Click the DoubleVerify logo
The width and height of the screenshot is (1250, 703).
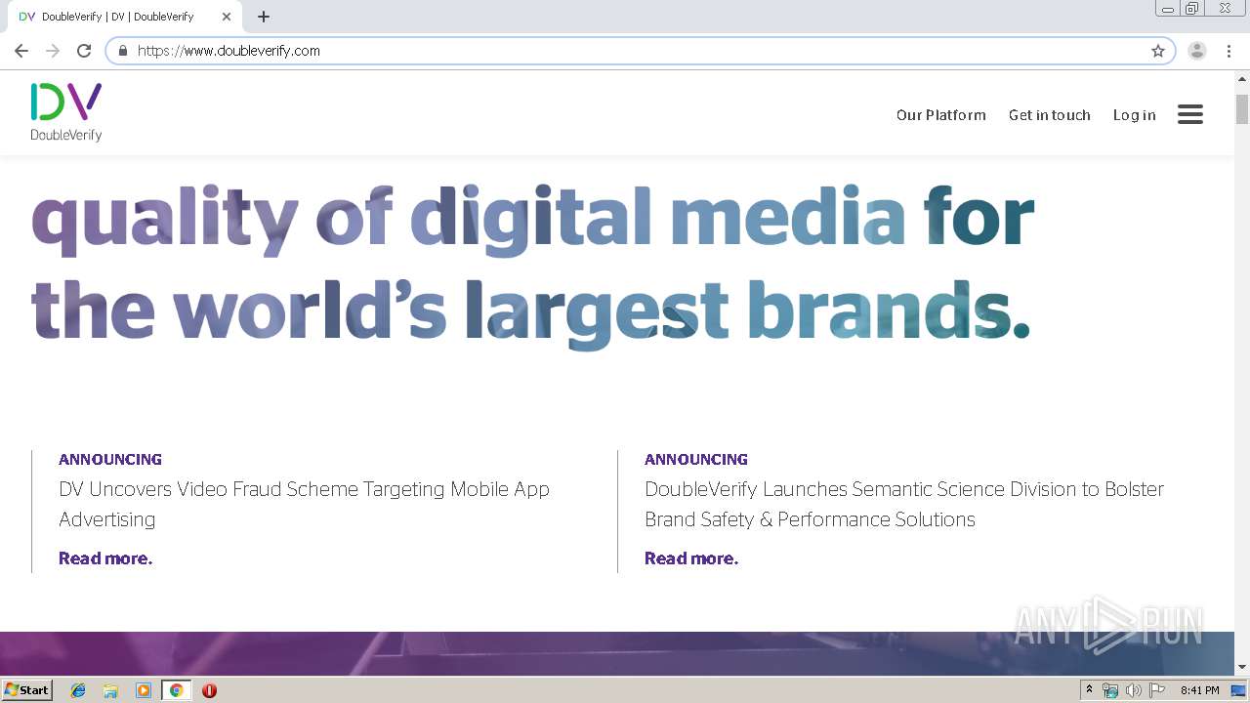pos(66,112)
